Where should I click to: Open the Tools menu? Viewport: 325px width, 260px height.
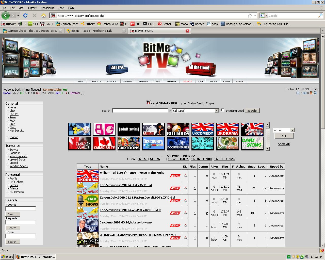tap(61, 8)
